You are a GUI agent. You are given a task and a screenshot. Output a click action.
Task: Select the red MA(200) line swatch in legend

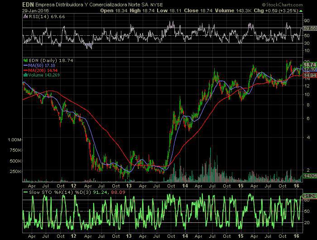coord(25,70)
